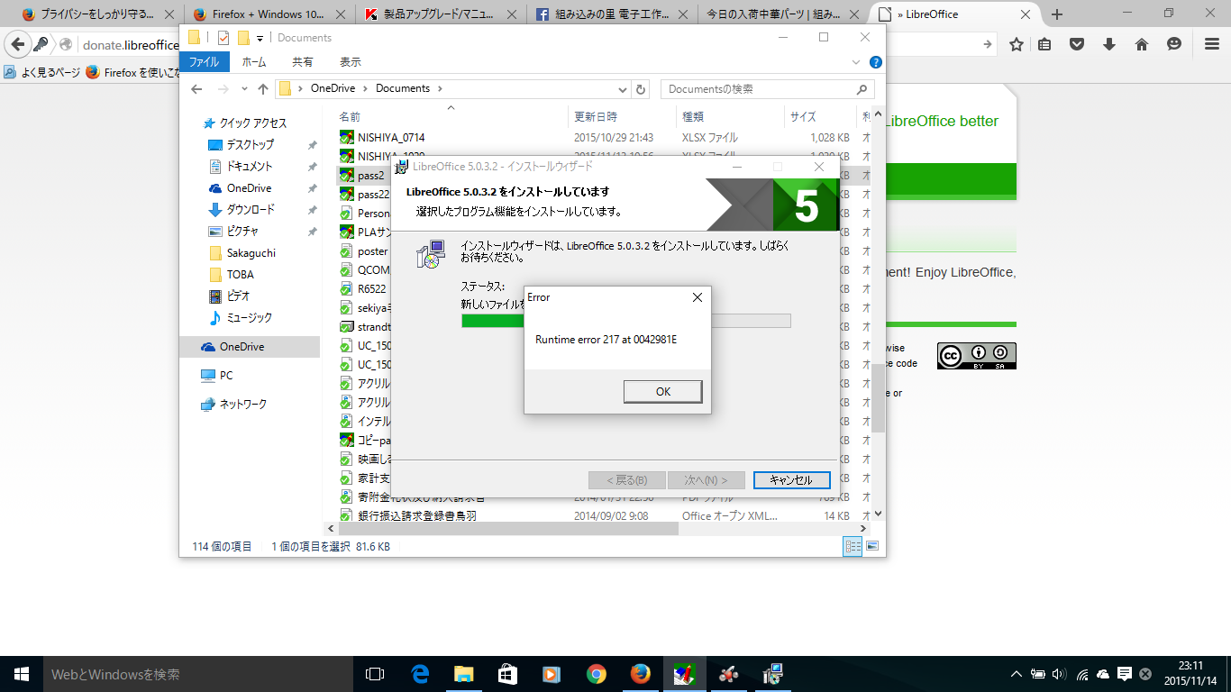Image resolution: width=1231 pixels, height=692 pixels.
Task: Switch to Firefox + Windows 10 tab
Action: pos(268,14)
